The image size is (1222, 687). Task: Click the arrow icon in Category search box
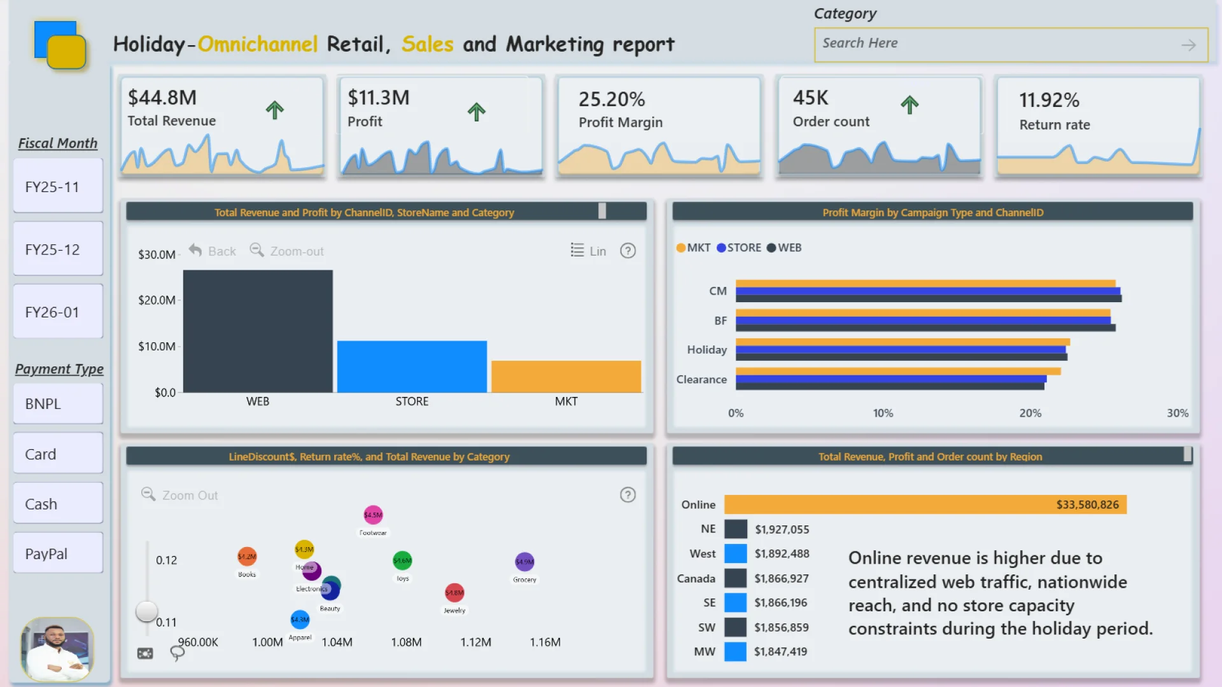[1188, 45]
